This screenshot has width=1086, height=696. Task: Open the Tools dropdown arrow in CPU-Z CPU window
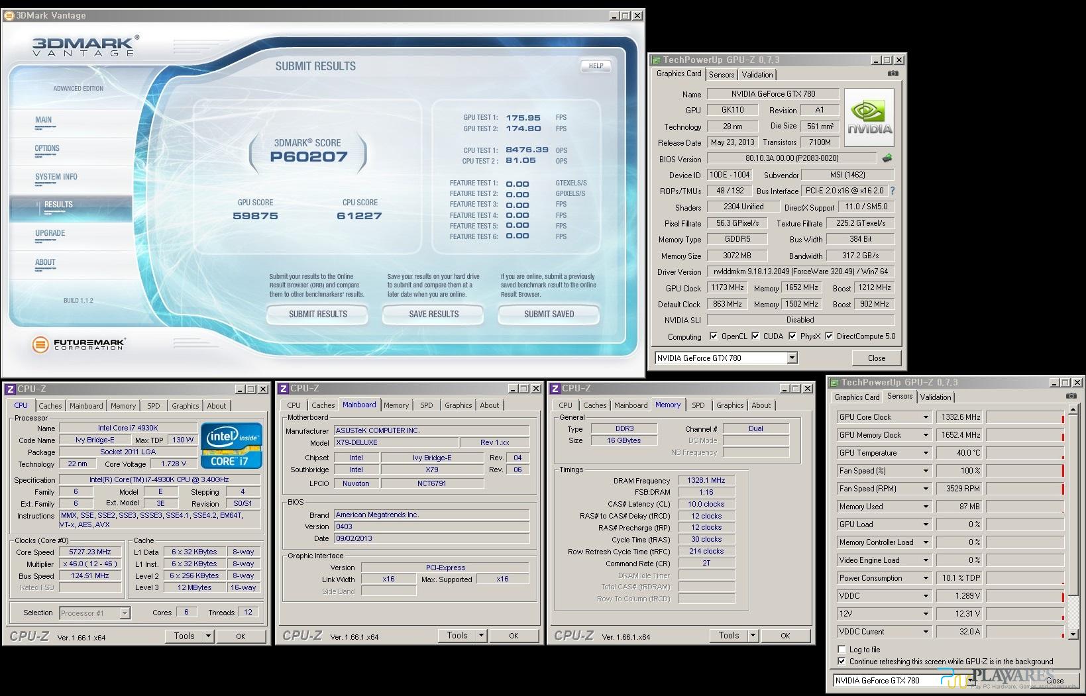pos(208,636)
